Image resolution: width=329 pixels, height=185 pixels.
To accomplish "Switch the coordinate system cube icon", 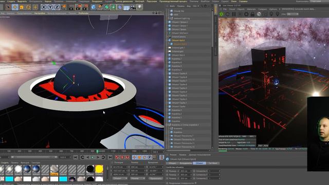I will coord(64,7).
